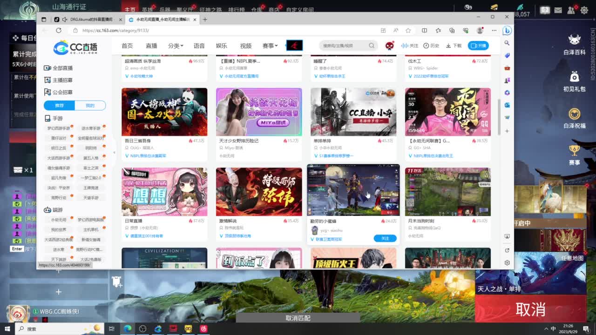Click 关注 button on 勤劳的小蜜蜂 card
Image resolution: width=596 pixels, height=335 pixels.
(x=385, y=238)
